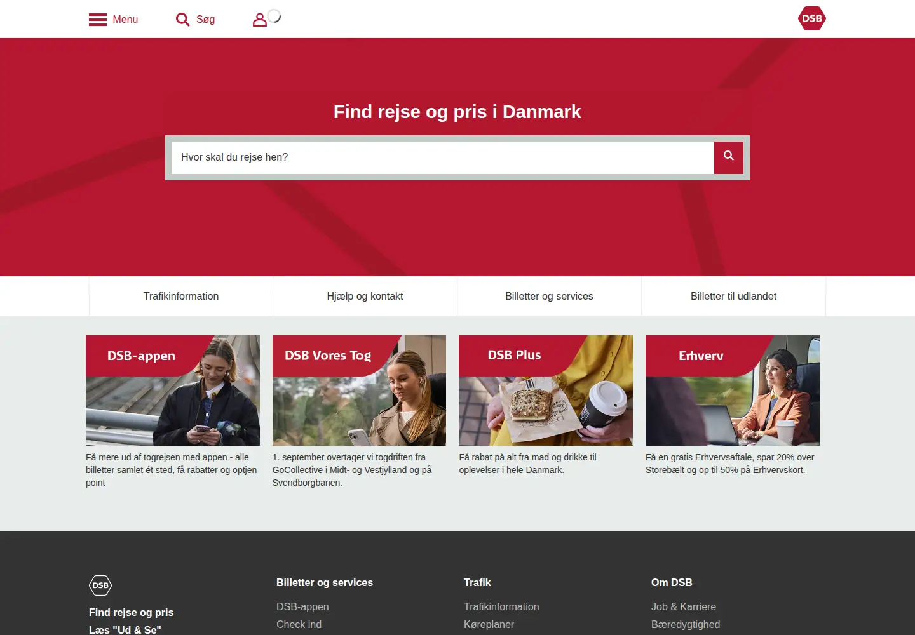Click the 'Få en gratis Erhvervsaftale' description
915x635 pixels.
(730, 464)
